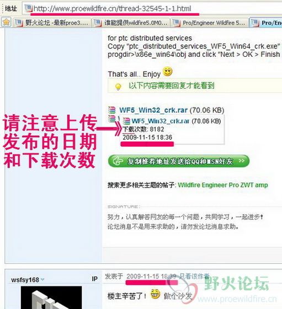Click the RAR archive icon beside WF5_Win32_crk.rar
This screenshot has width=282, height=309.
click(112, 110)
